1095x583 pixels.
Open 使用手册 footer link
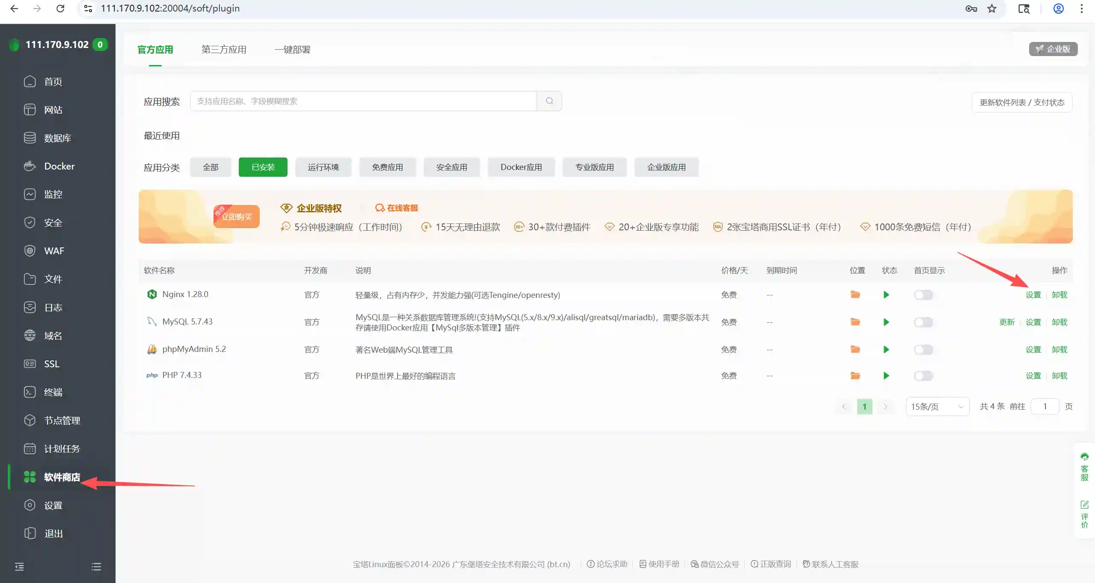pos(659,564)
